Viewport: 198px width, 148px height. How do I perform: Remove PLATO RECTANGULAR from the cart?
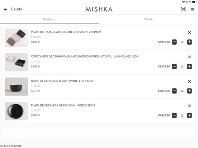point(189,33)
